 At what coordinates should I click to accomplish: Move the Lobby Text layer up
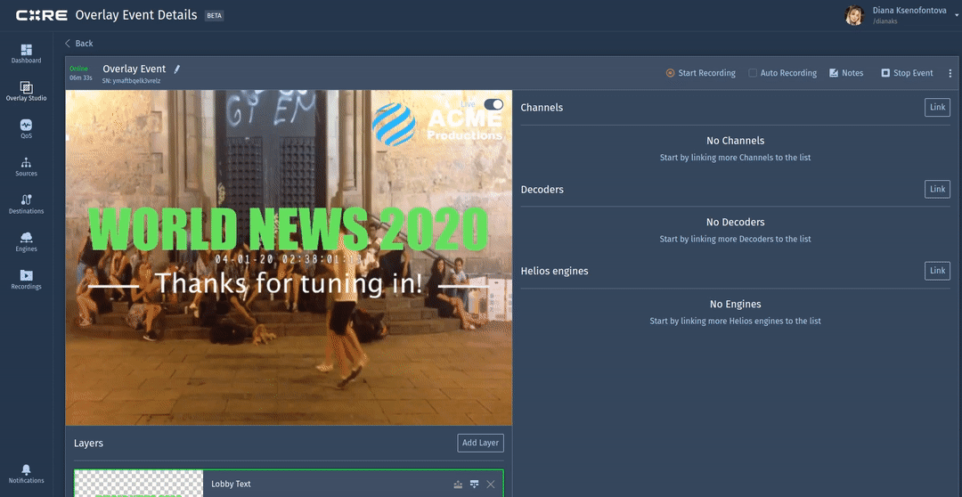[458, 485]
